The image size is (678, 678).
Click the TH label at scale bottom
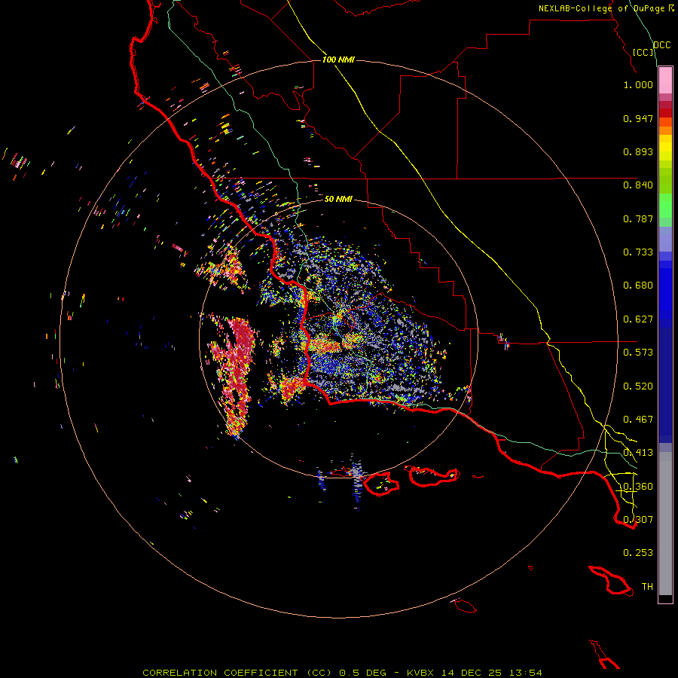click(x=647, y=587)
